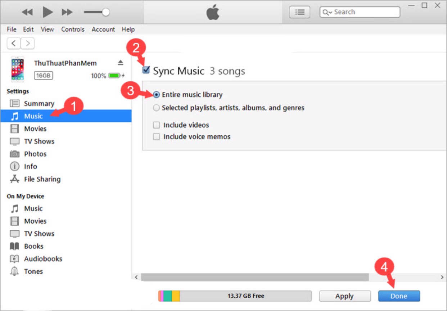Open the File menu
The image size is (447, 311).
coord(12,30)
